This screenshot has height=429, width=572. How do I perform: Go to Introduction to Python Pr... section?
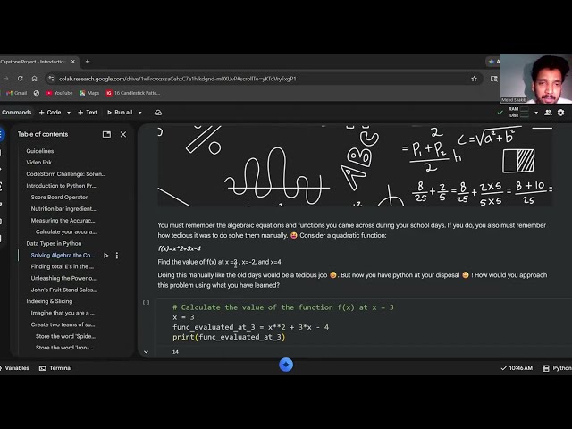(61, 186)
